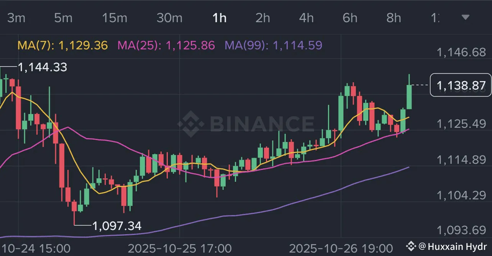Click the 1,144.33 high price marker

click(x=42, y=67)
